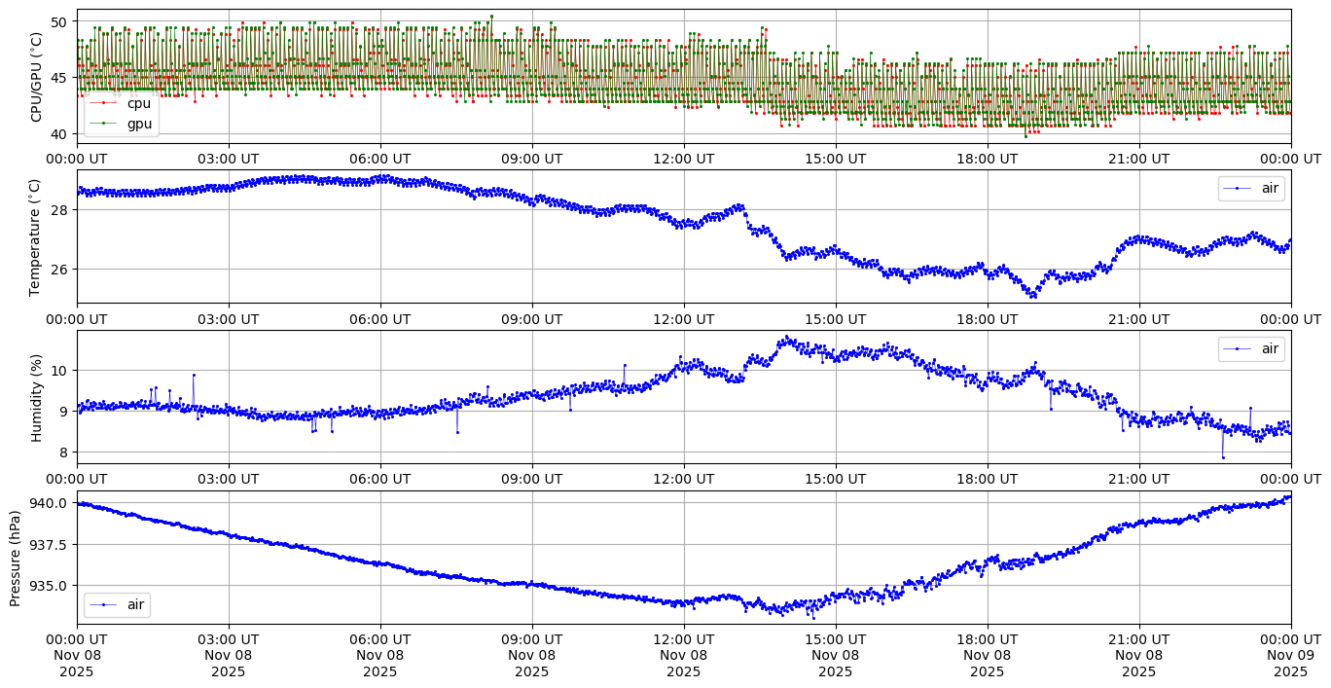1331x688 pixels.
Task: Click the 18:00 UT Nov 08 2025 bottom label
Action: tap(988, 655)
